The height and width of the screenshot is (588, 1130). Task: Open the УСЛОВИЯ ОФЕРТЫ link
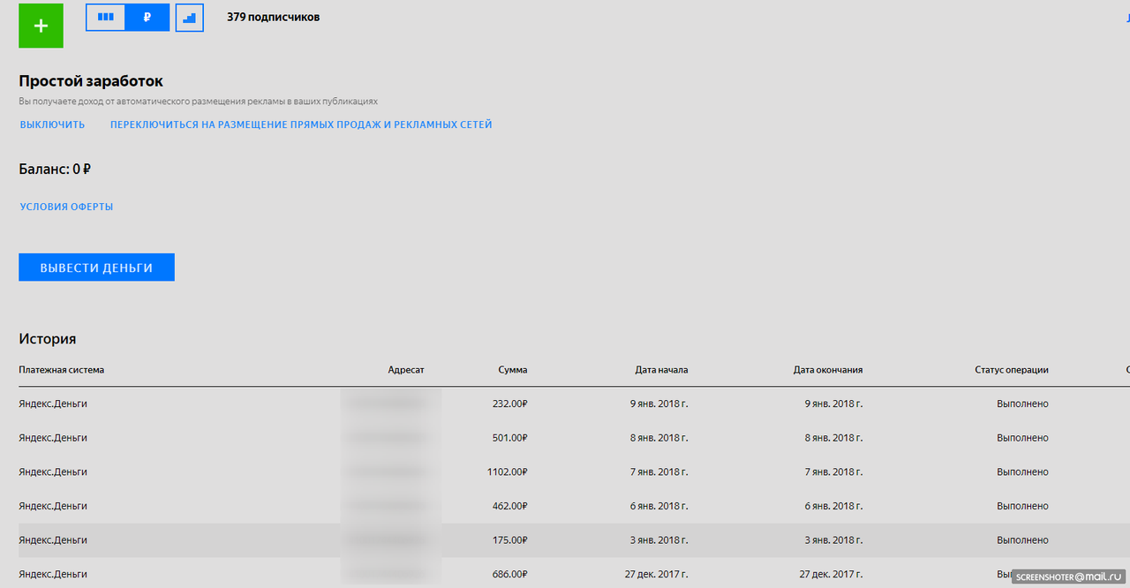pos(66,207)
